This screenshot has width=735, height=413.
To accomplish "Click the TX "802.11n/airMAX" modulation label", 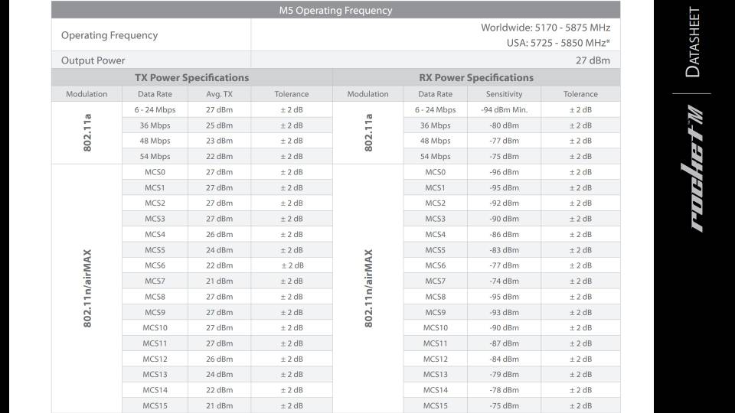I will click(87, 288).
